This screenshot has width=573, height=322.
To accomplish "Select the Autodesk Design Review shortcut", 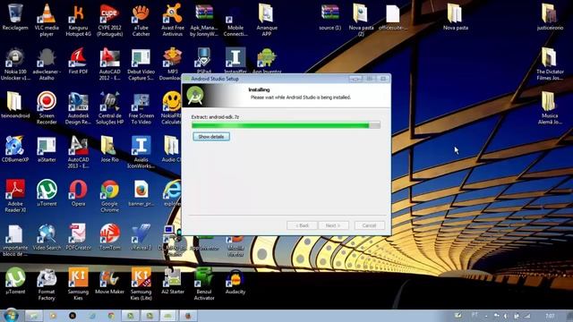I will pyautogui.click(x=78, y=108).
